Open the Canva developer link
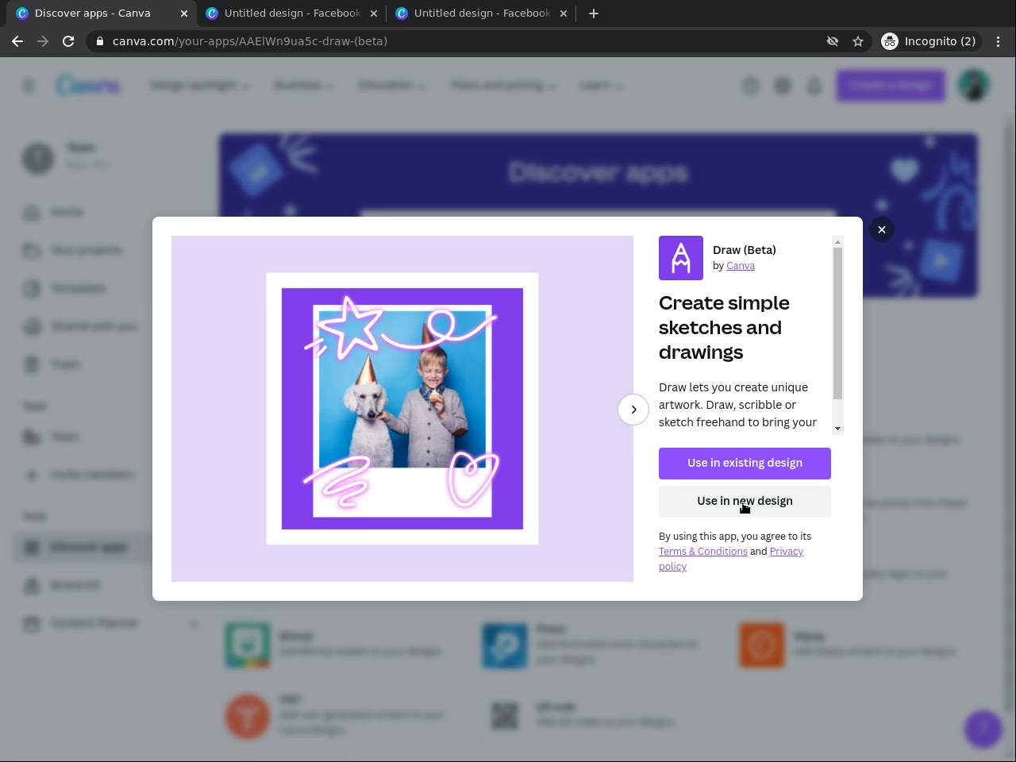The image size is (1016, 762). [741, 266]
